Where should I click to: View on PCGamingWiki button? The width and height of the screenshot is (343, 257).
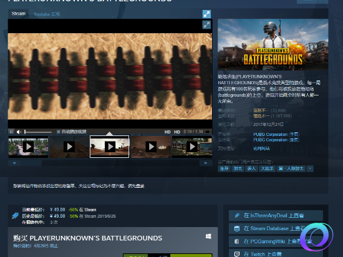[276, 241]
